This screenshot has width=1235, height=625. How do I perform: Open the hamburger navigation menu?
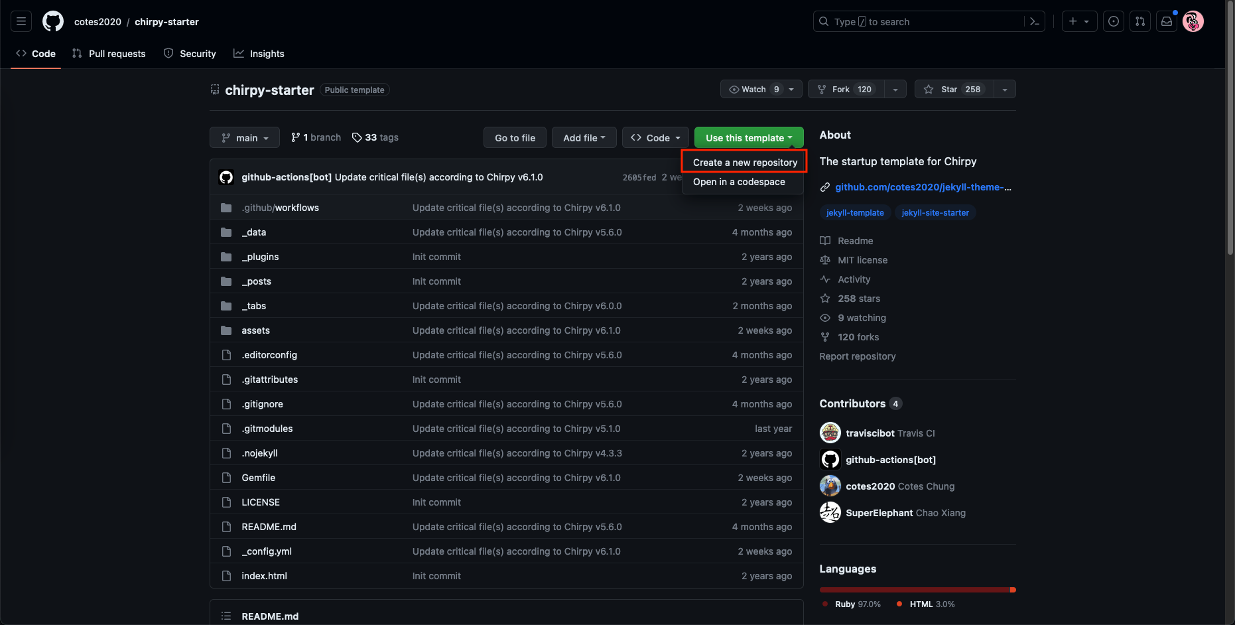21,22
